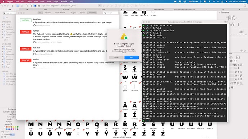Toggle the right sidebar panel icon

click(x=245, y=6)
